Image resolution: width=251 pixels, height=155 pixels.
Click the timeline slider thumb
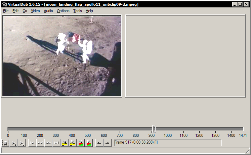pos(154,129)
